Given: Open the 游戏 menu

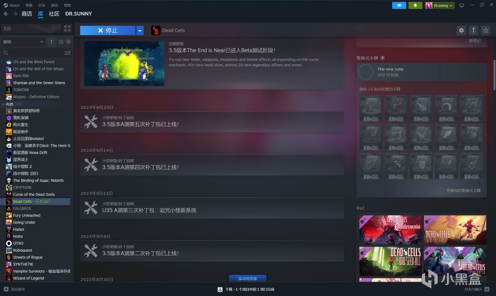Looking at the screenshot, I should (55, 5).
